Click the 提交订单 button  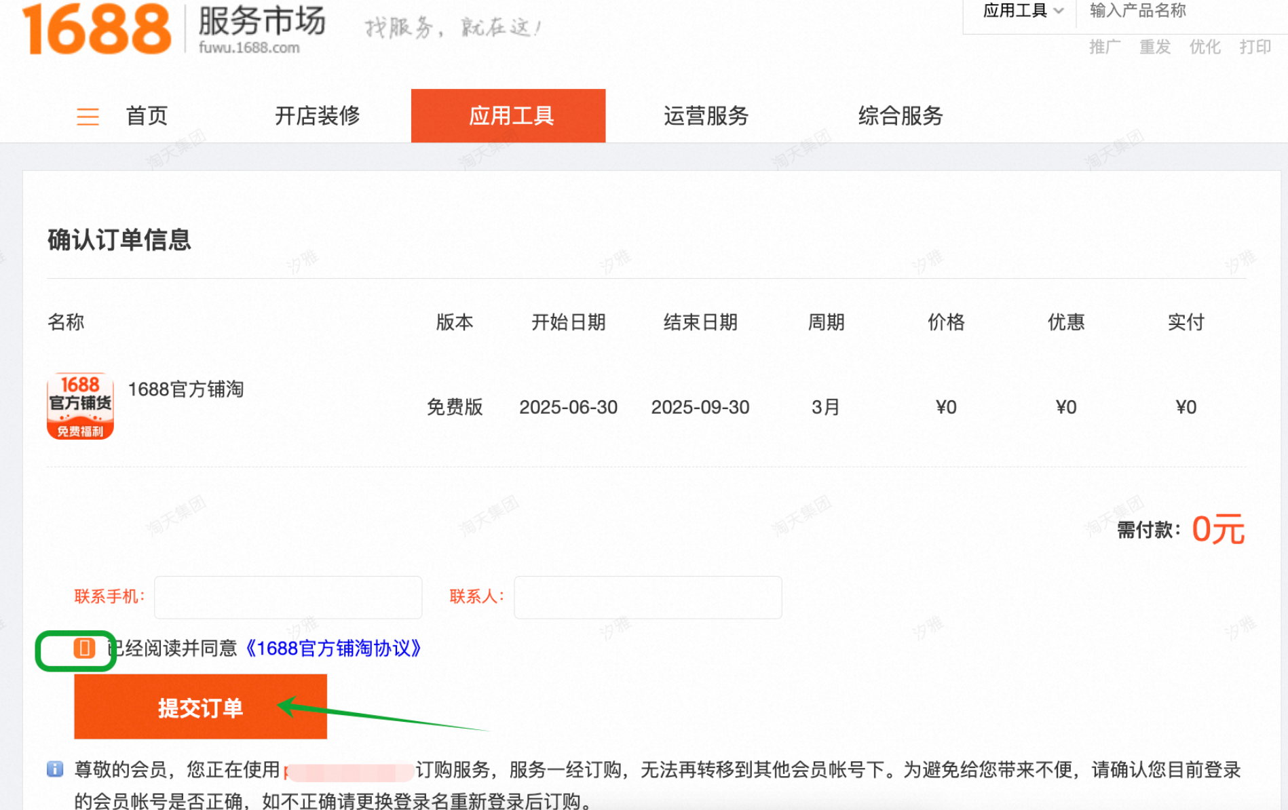point(200,706)
